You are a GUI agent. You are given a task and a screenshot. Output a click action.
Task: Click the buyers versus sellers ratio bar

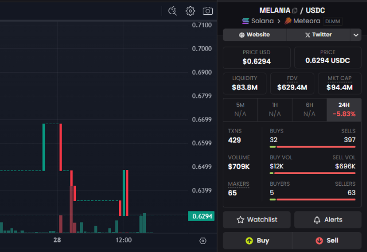[x=312, y=199]
